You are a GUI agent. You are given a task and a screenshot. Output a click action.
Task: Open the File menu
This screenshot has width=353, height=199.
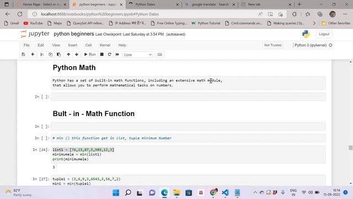26,45
